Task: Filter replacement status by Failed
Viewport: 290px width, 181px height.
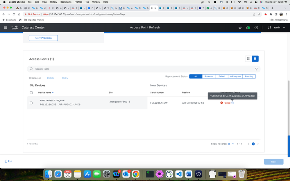Action: pyautogui.click(x=222, y=76)
